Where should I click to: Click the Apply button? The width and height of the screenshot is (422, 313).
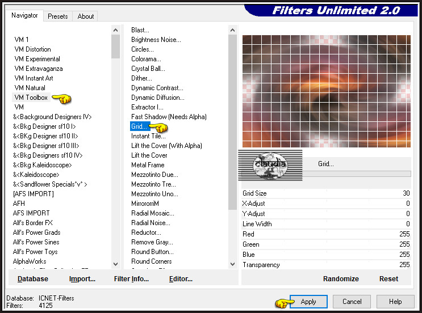point(308,302)
